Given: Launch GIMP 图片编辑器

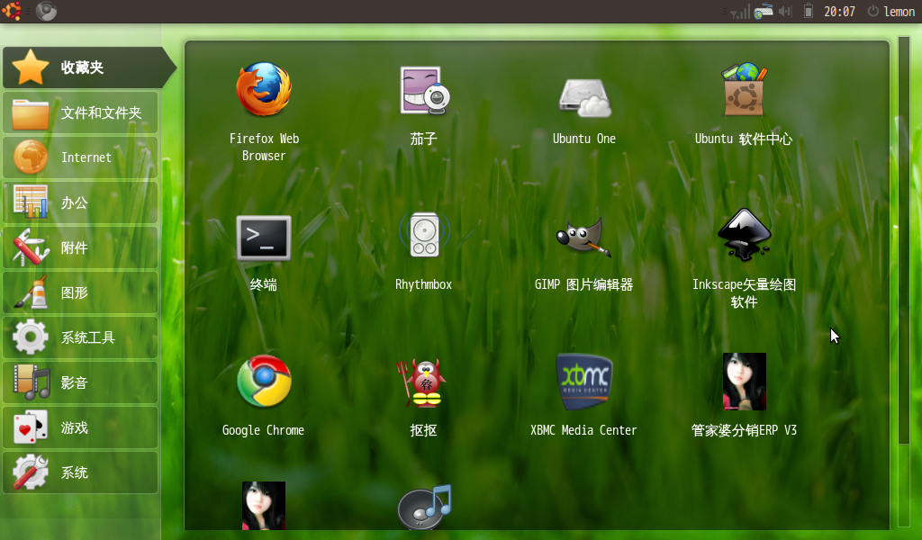Looking at the screenshot, I should [x=583, y=237].
